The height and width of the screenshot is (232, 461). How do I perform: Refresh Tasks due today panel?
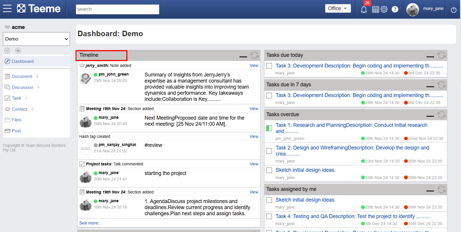click(x=442, y=55)
